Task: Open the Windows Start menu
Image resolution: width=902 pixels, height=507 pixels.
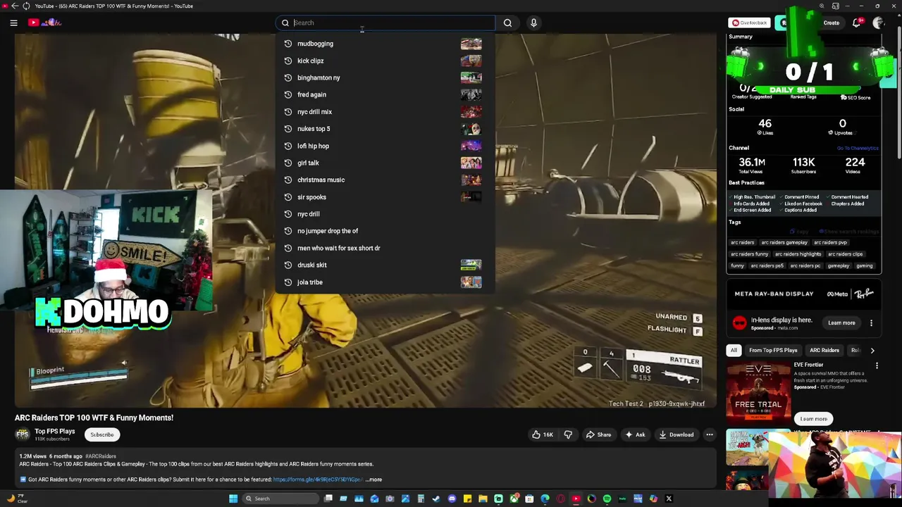Action: pyautogui.click(x=233, y=499)
